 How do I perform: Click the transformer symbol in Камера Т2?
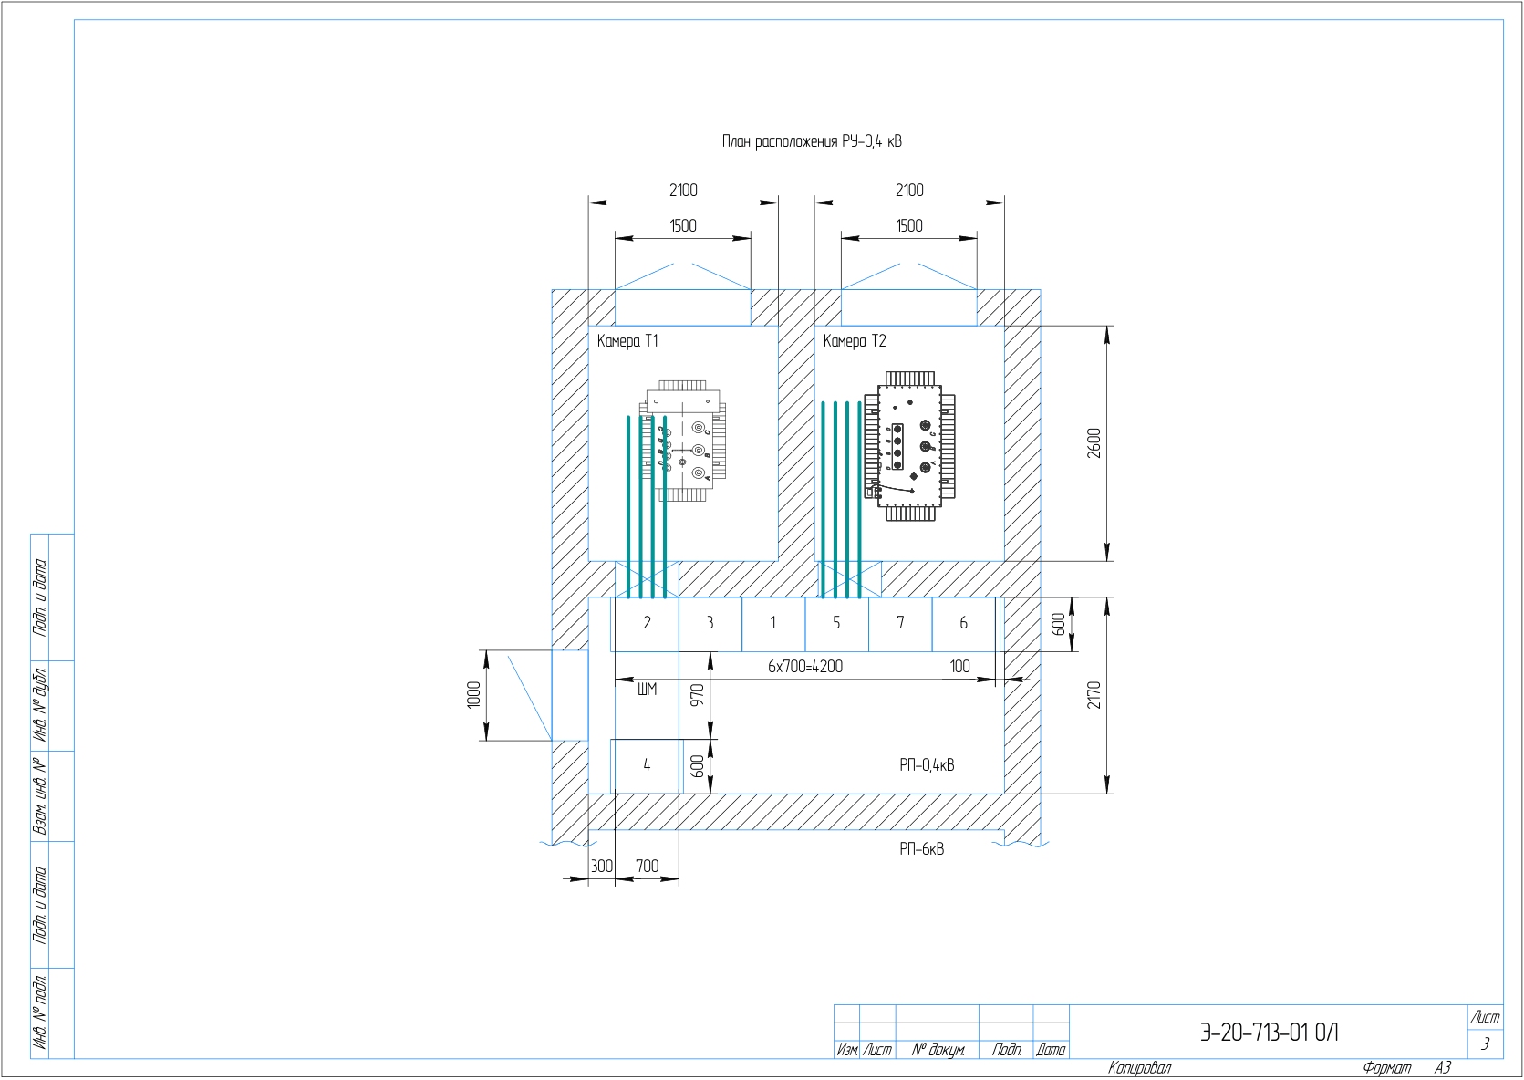[910, 446]
